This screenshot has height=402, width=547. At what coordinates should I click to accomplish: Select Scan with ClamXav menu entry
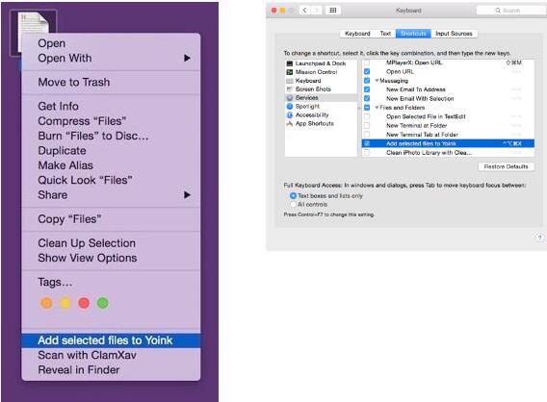point(111,355)
